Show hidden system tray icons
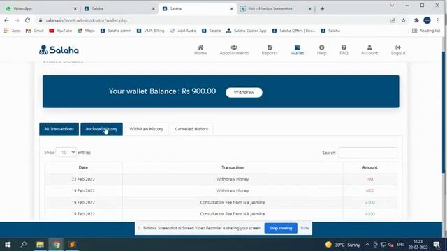447x251 pixels. tap(367, 245)
